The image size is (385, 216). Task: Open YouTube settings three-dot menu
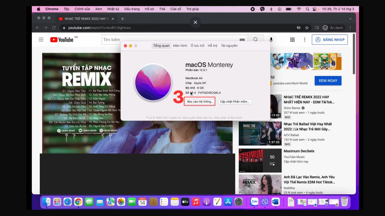304,40
